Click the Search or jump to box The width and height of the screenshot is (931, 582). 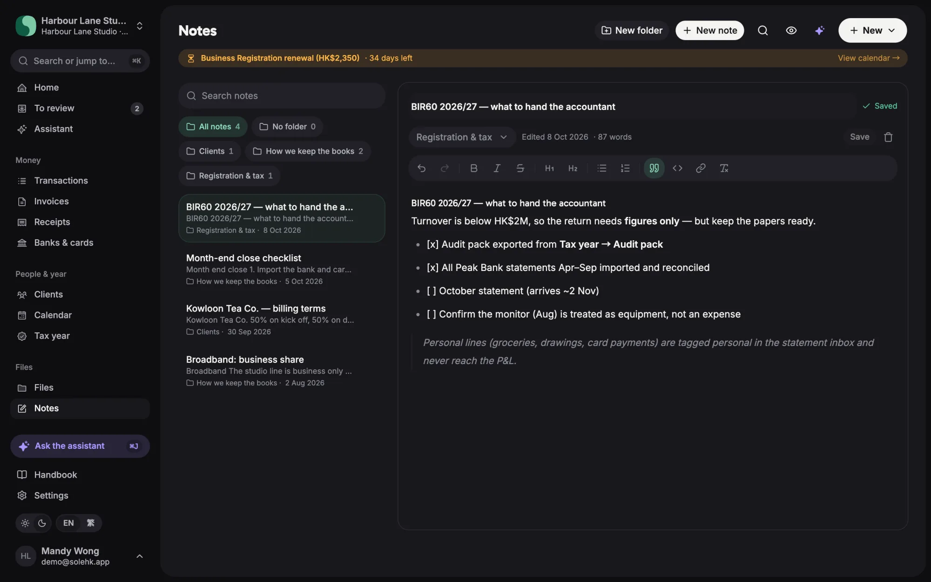click(x=80, y=61)
